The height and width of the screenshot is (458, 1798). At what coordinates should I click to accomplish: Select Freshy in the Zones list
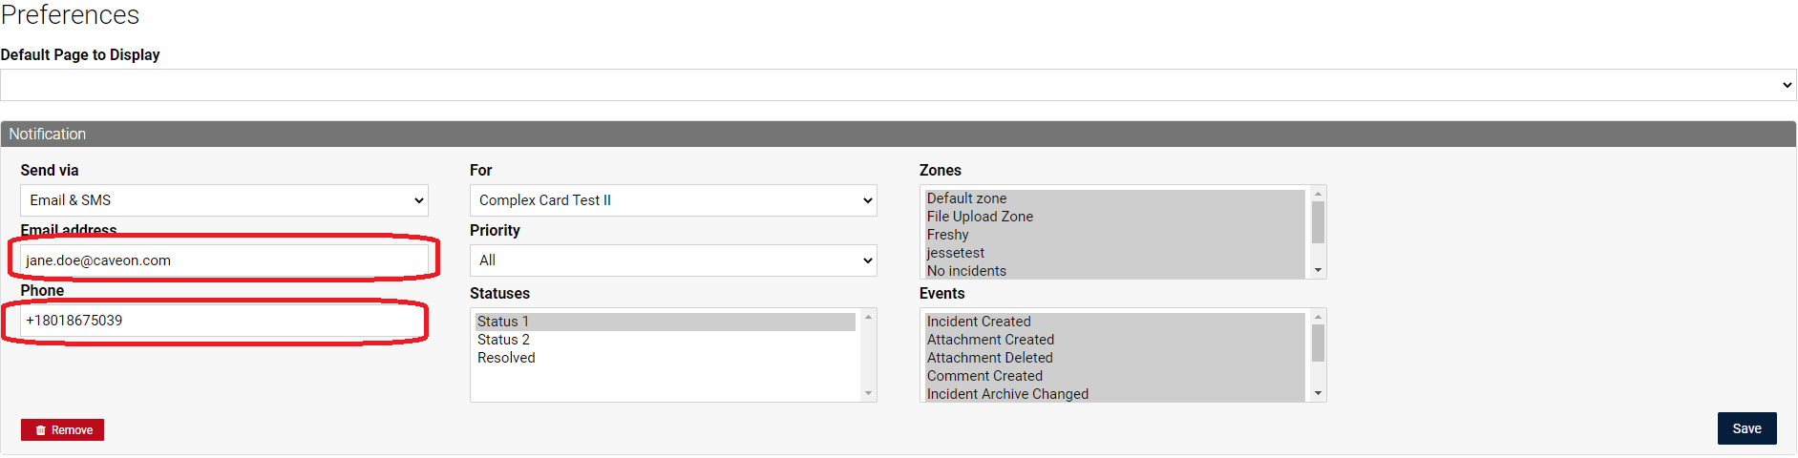pyautogui.click(x=1114, y=235)
